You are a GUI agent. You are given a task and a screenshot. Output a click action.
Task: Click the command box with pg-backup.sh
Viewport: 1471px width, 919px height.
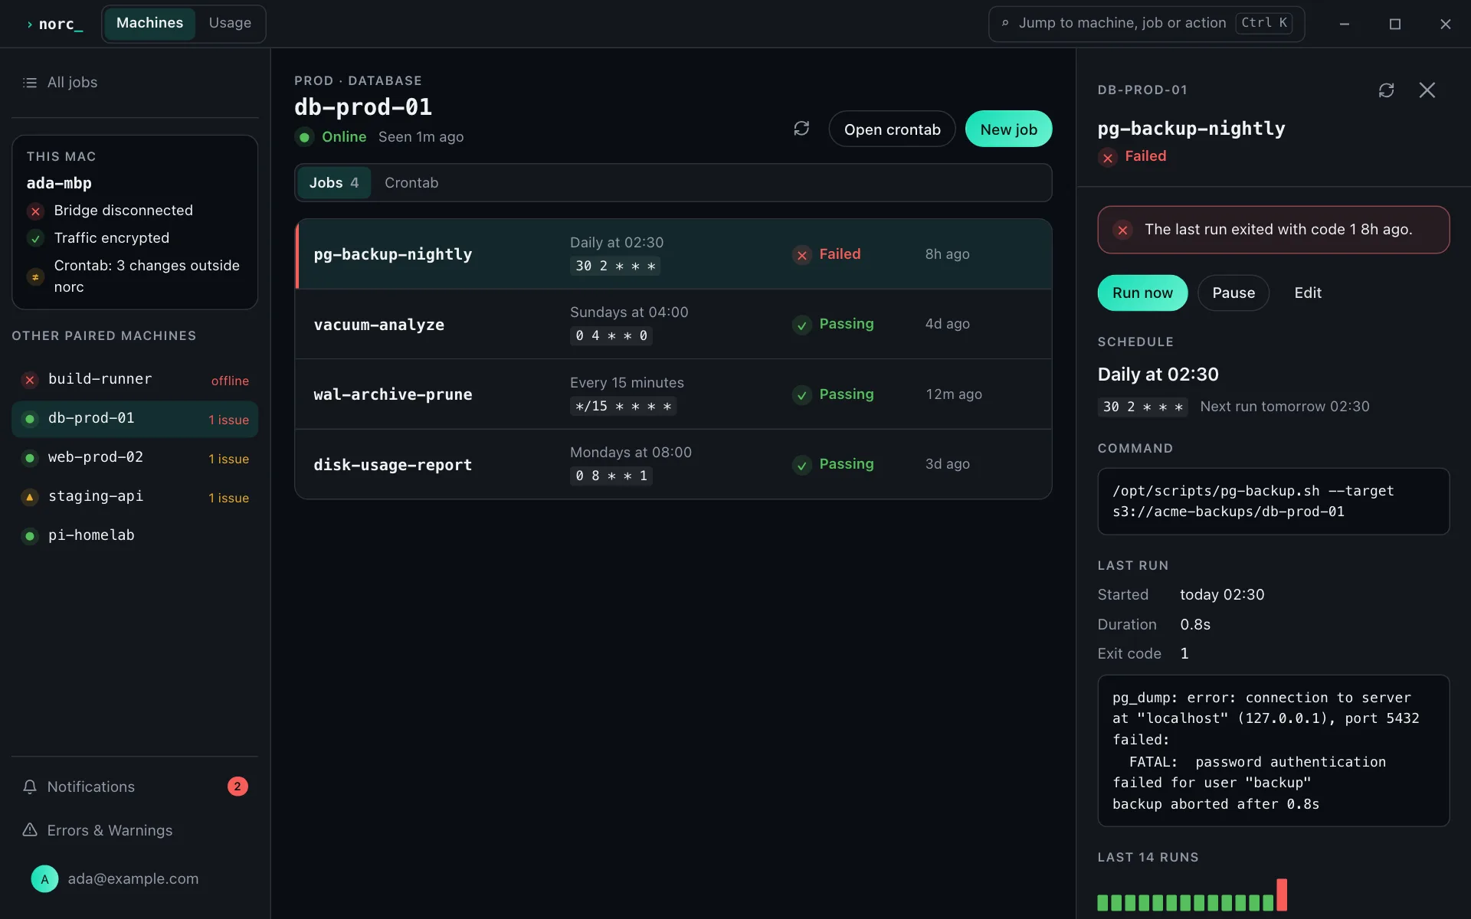tap(1273, 502)
